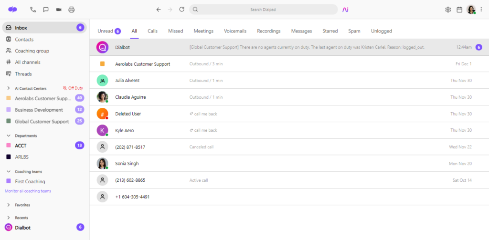Click Monitor all coaching teams link
This screenshot has width=489, height=240.
coord(28,191)
